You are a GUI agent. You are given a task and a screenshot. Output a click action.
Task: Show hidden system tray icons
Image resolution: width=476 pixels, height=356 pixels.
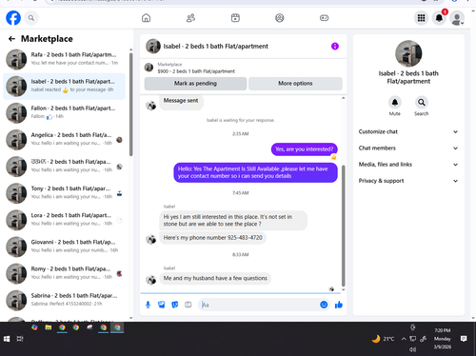(404, 339)
